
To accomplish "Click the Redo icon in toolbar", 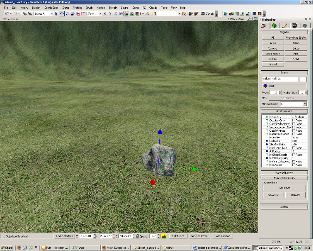I will coord(15,14).
